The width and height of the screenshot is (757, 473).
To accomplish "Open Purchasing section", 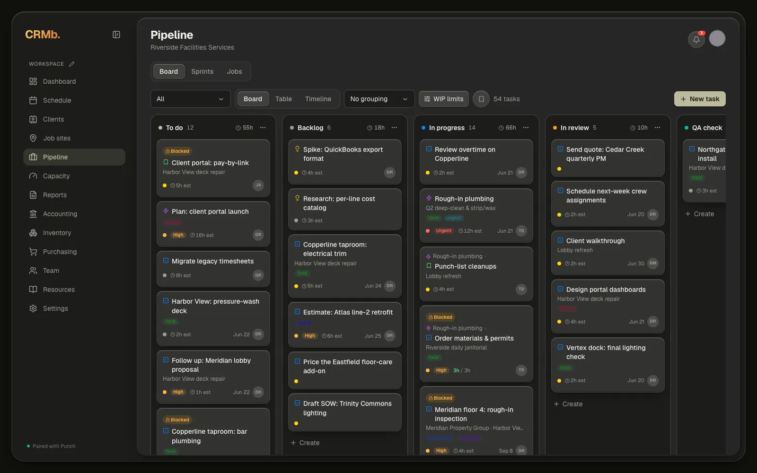I will click(x=74, y=252).
